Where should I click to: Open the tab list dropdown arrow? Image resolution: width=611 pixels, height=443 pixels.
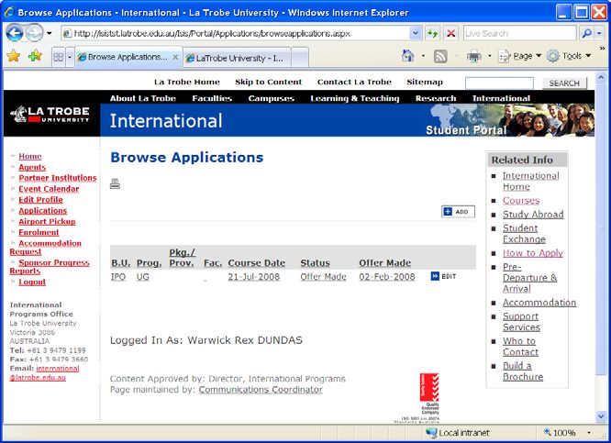[70, 57]
